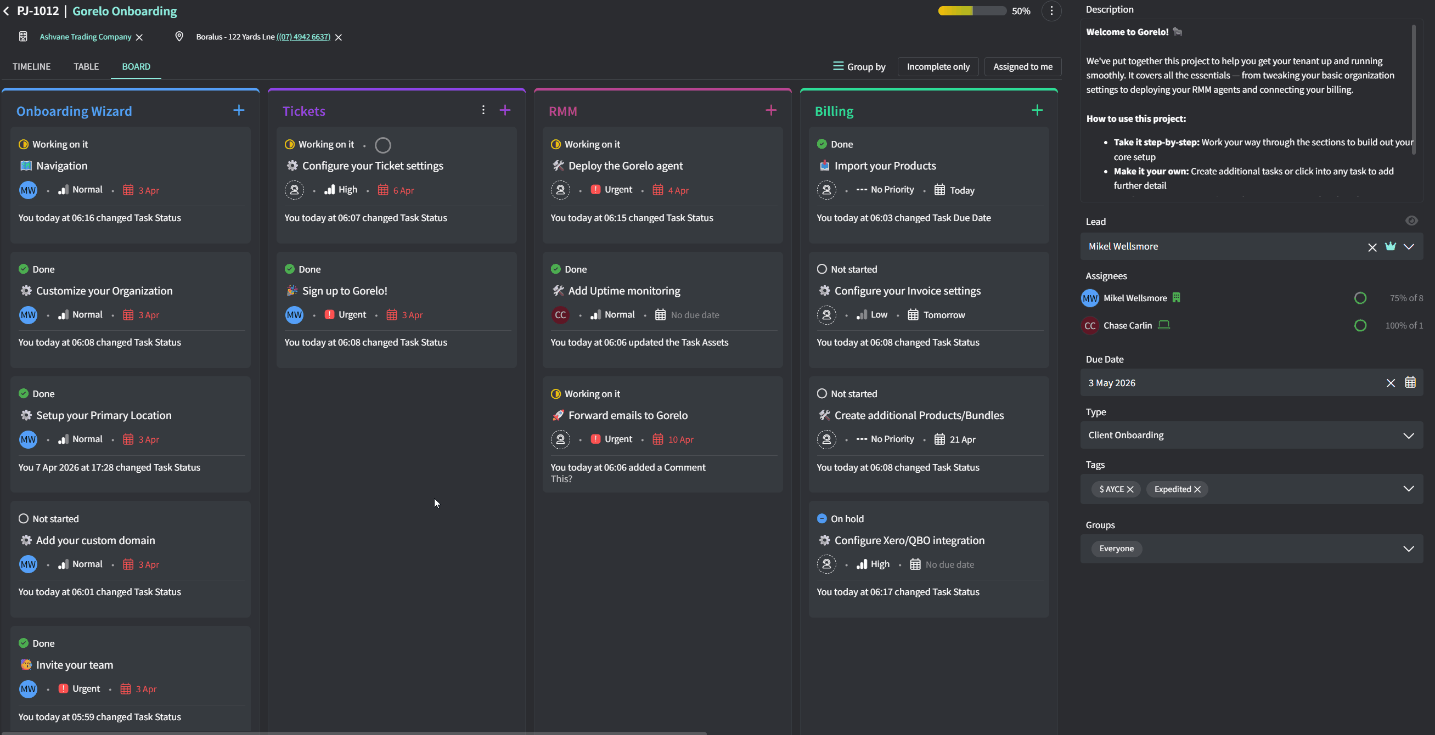The height and width of the screenshot is (735, 1435).
Task: Click the 50% project progress bar
Action: (971, 11)
